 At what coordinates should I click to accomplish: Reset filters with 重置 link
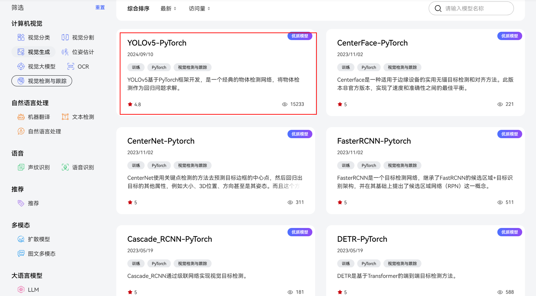(100, 7)
